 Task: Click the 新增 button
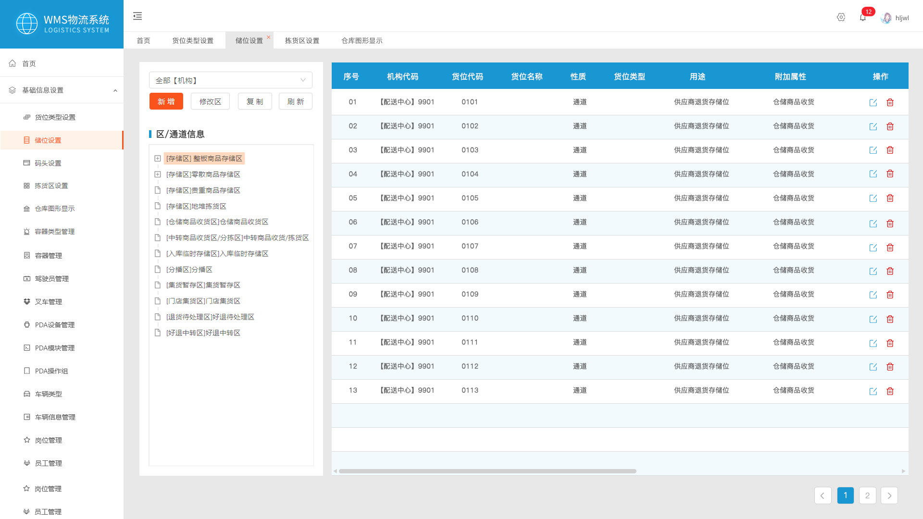166,101
